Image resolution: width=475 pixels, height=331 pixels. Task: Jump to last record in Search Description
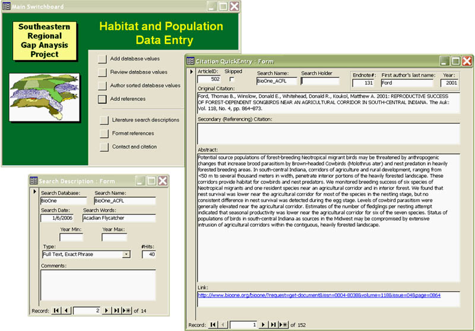tap(116, 310)
